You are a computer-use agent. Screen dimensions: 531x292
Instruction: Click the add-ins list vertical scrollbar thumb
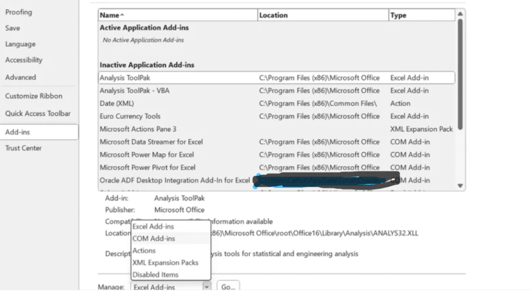pyautogui.click(x=460, y=75)
